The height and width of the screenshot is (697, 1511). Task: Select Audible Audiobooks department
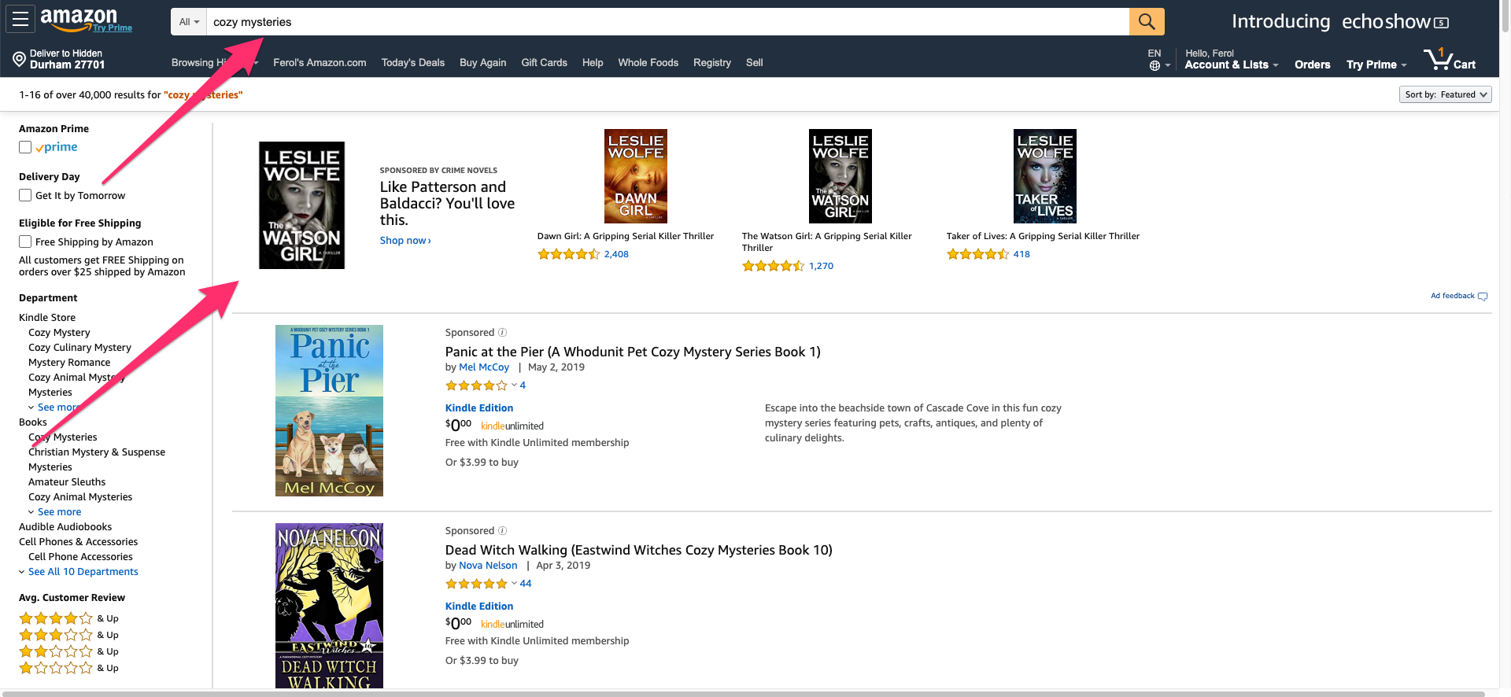click(x=65, y=527)
